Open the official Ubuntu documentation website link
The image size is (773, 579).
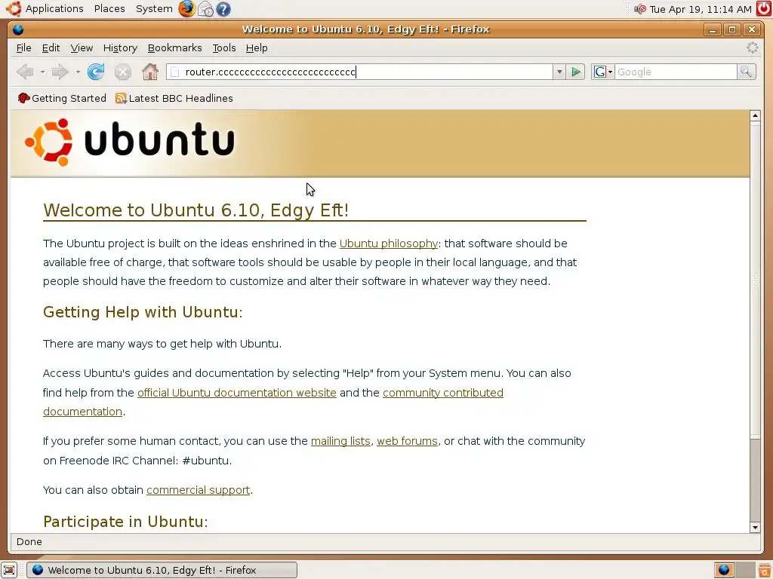pos(236,392)
